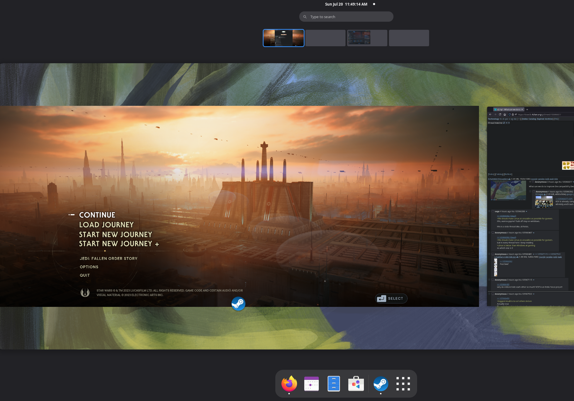This screenshot has height=401, width=574.
Task: Open post menu arrow for No.105966481
Action: pos(534,254)
